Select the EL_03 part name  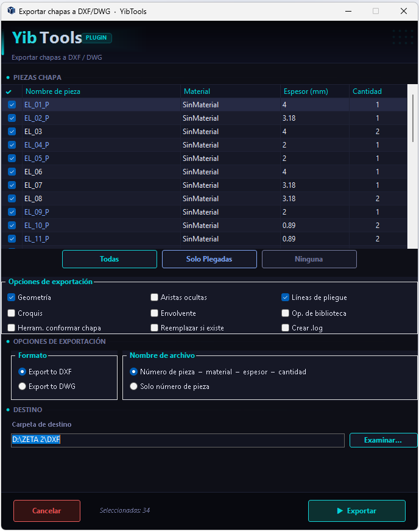coord(33,132)
